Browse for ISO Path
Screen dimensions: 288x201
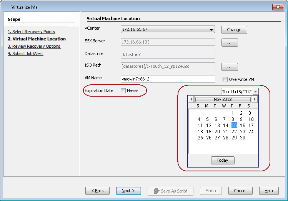(230, 67)
